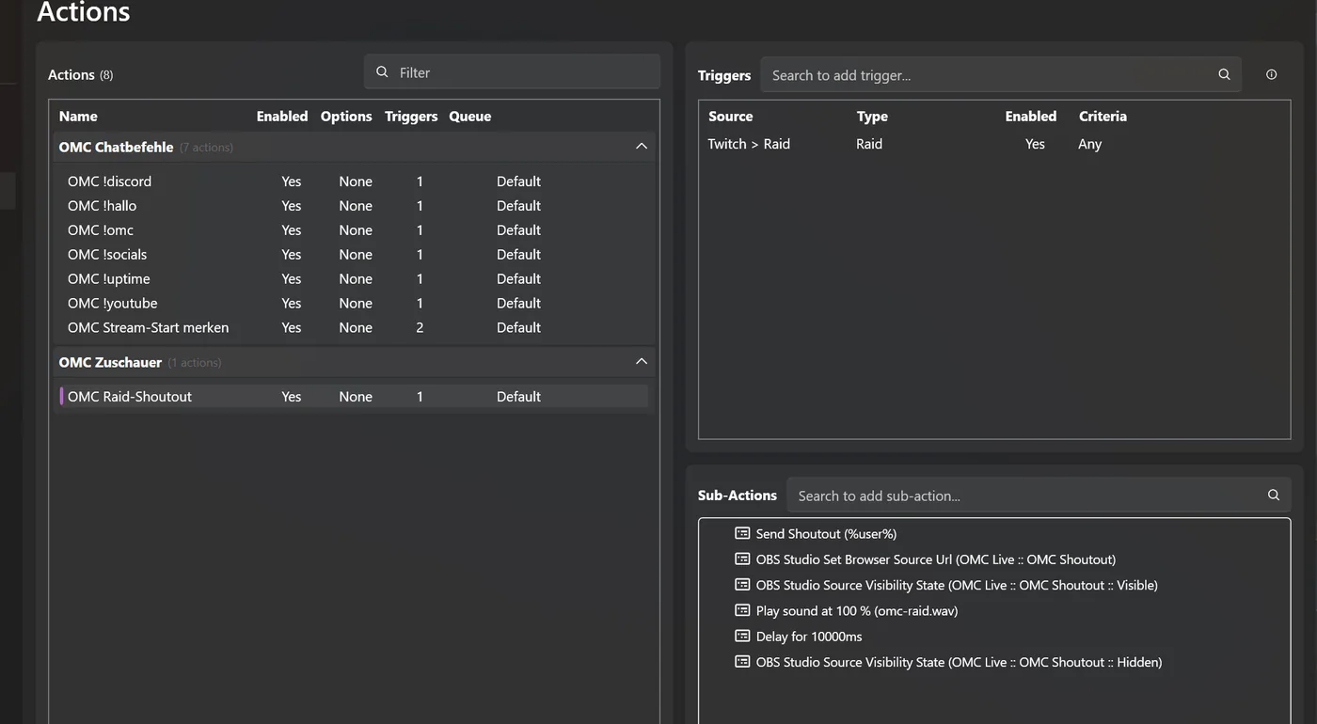Click the Delay for 10000ms sub-action icon
Viewport: 1317px width, 724px height.
(742, 636)
